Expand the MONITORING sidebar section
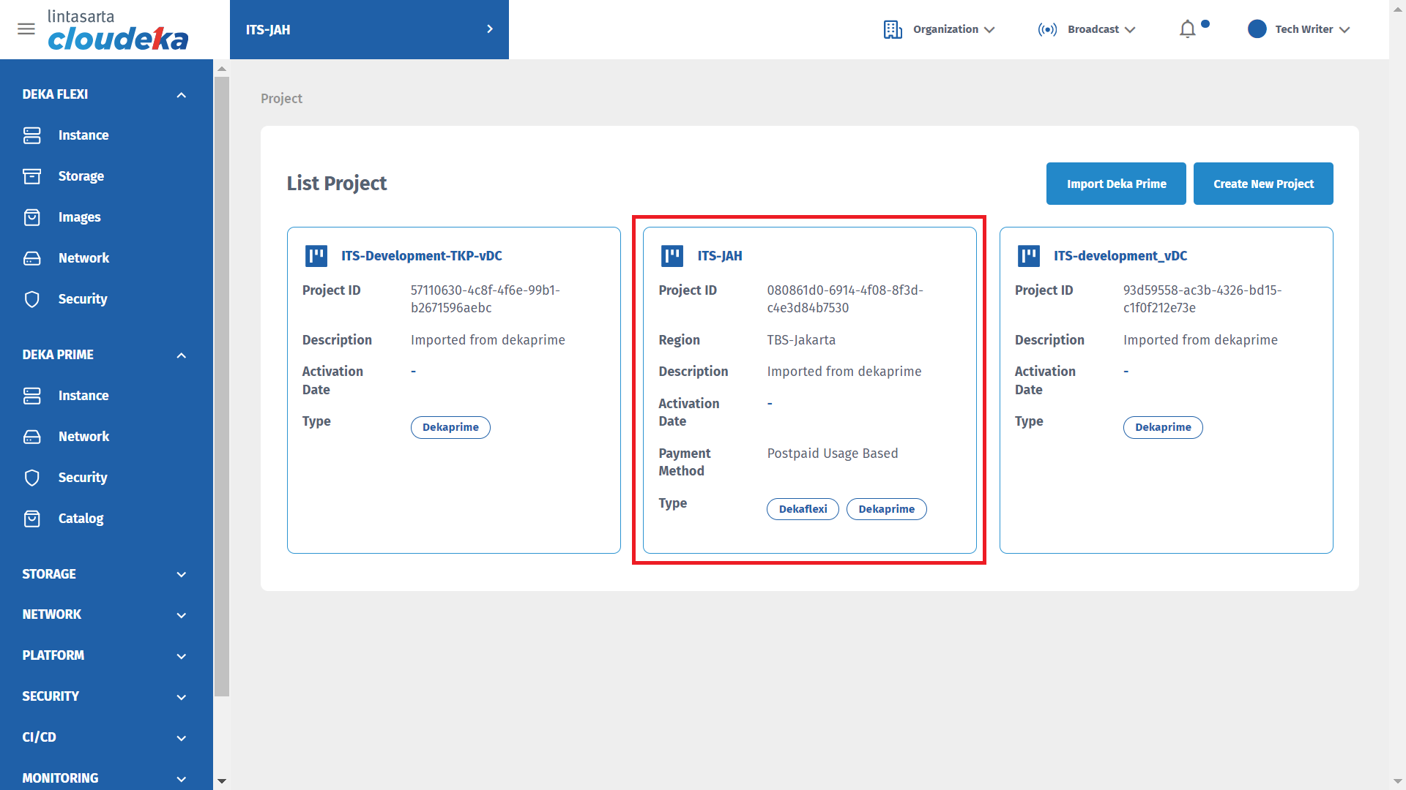 pyautogui.click(x=181, y=779)
